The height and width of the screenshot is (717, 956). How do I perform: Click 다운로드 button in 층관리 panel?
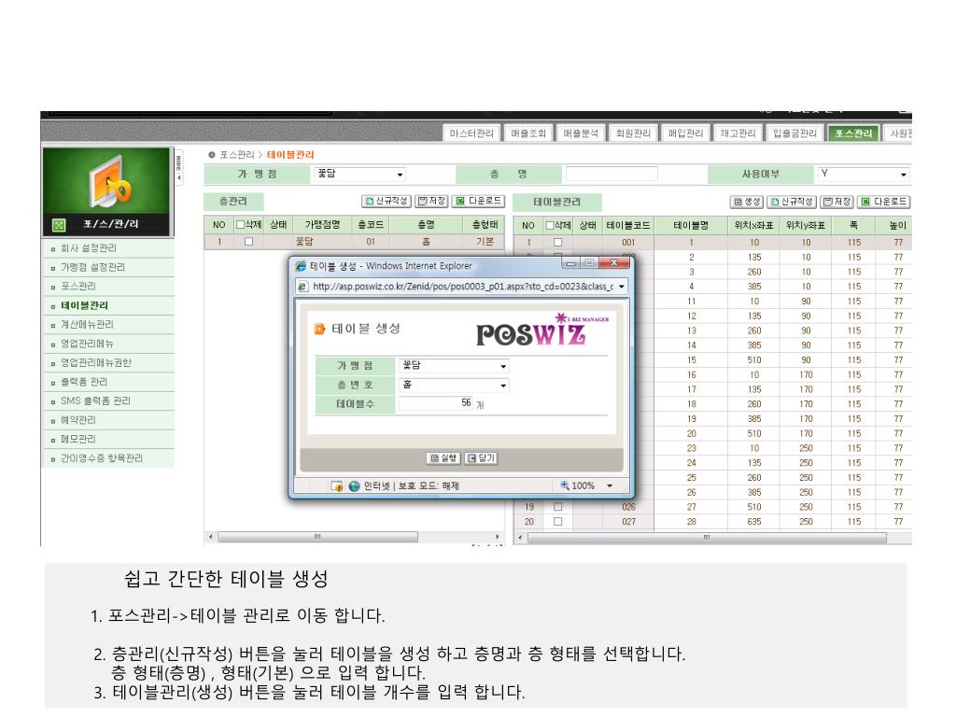[x=478, y=202]
